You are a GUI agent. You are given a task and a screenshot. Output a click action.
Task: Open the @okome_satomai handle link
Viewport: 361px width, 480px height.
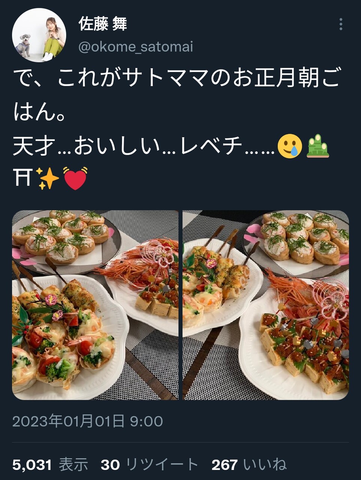click(x=136, y=47)
